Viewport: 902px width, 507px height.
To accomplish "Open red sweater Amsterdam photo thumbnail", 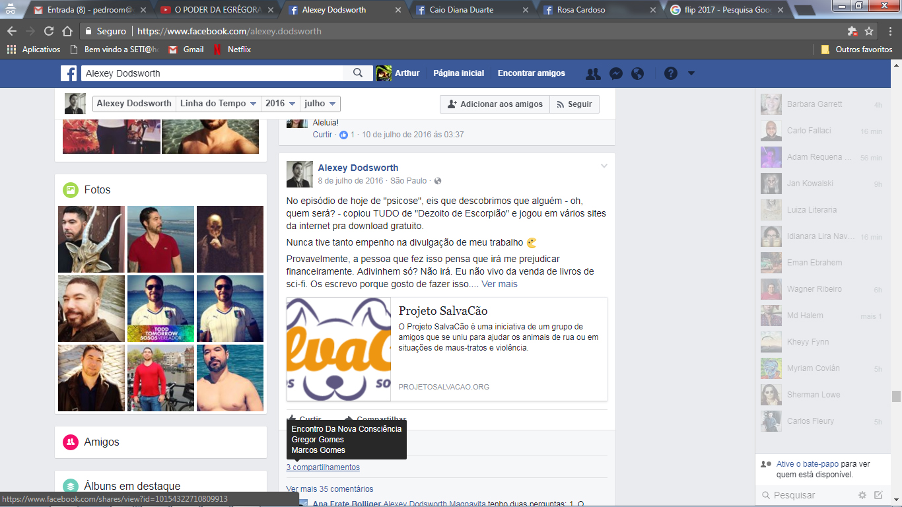I will pos(160,378).
